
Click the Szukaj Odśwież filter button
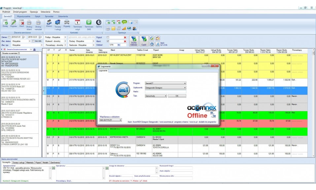pos(133,41)
